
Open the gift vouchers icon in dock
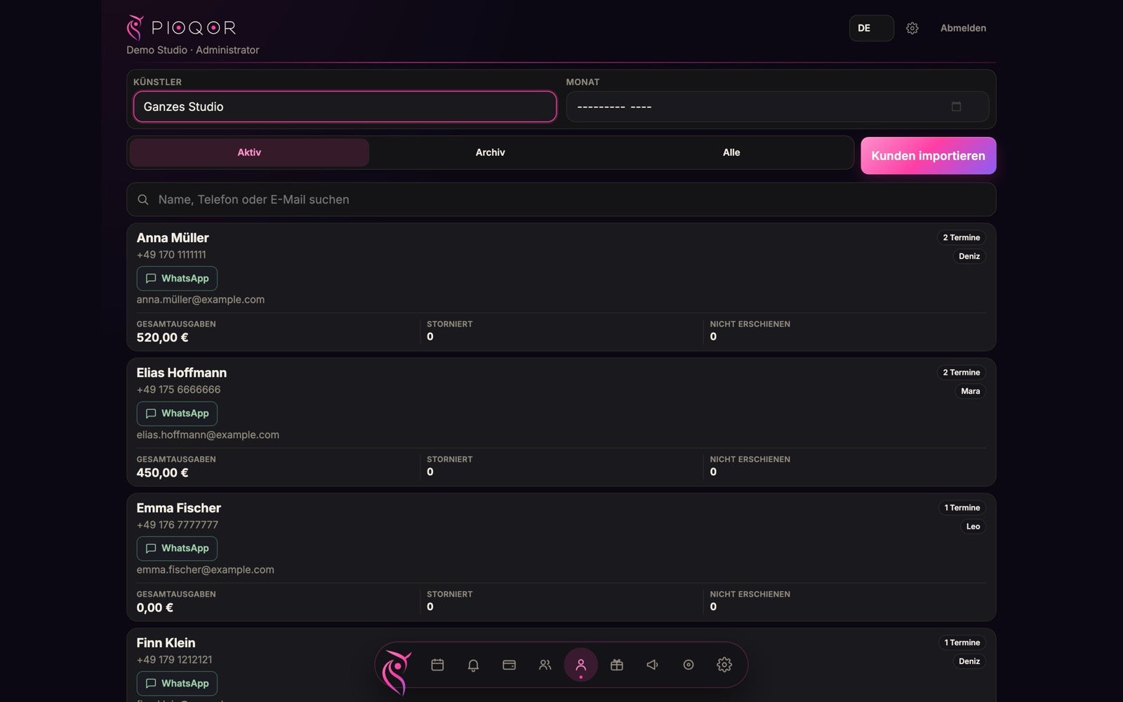tap(617, 665)
